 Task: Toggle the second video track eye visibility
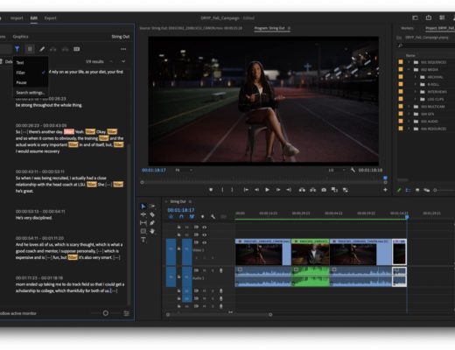[x=205, y=234]
